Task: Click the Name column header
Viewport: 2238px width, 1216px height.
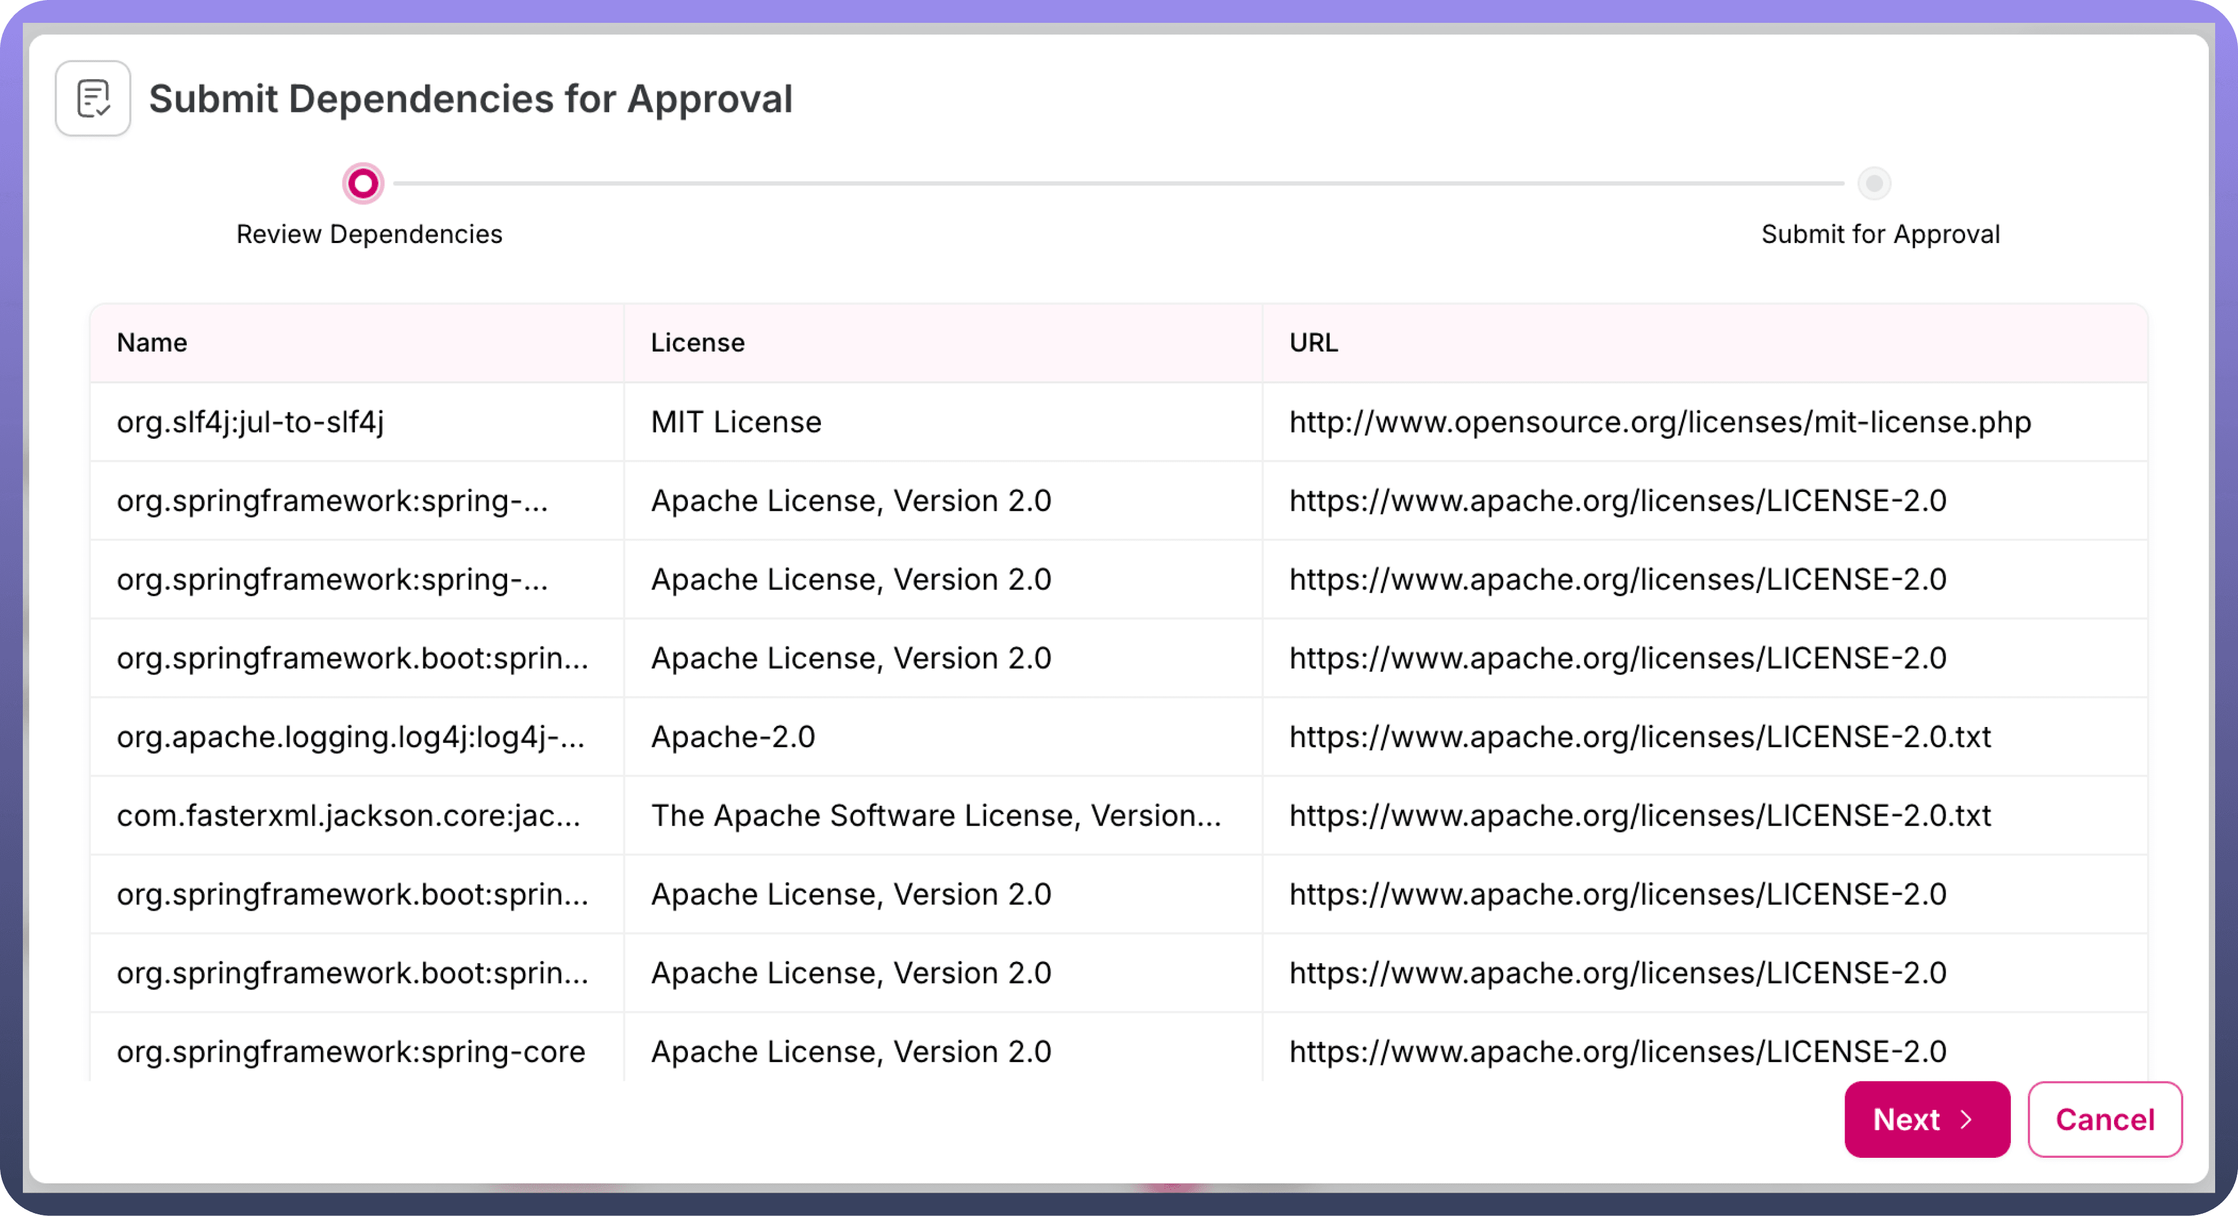Action: pyautogui.click(x=152, y=342)
